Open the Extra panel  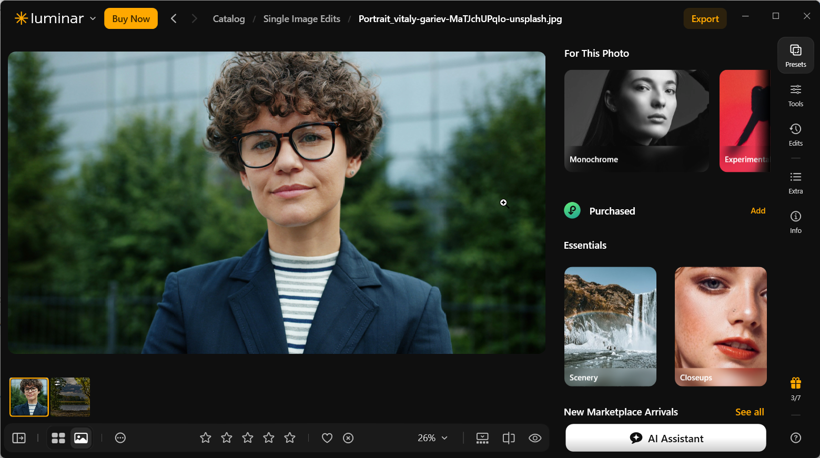click(x=795, y=182)
